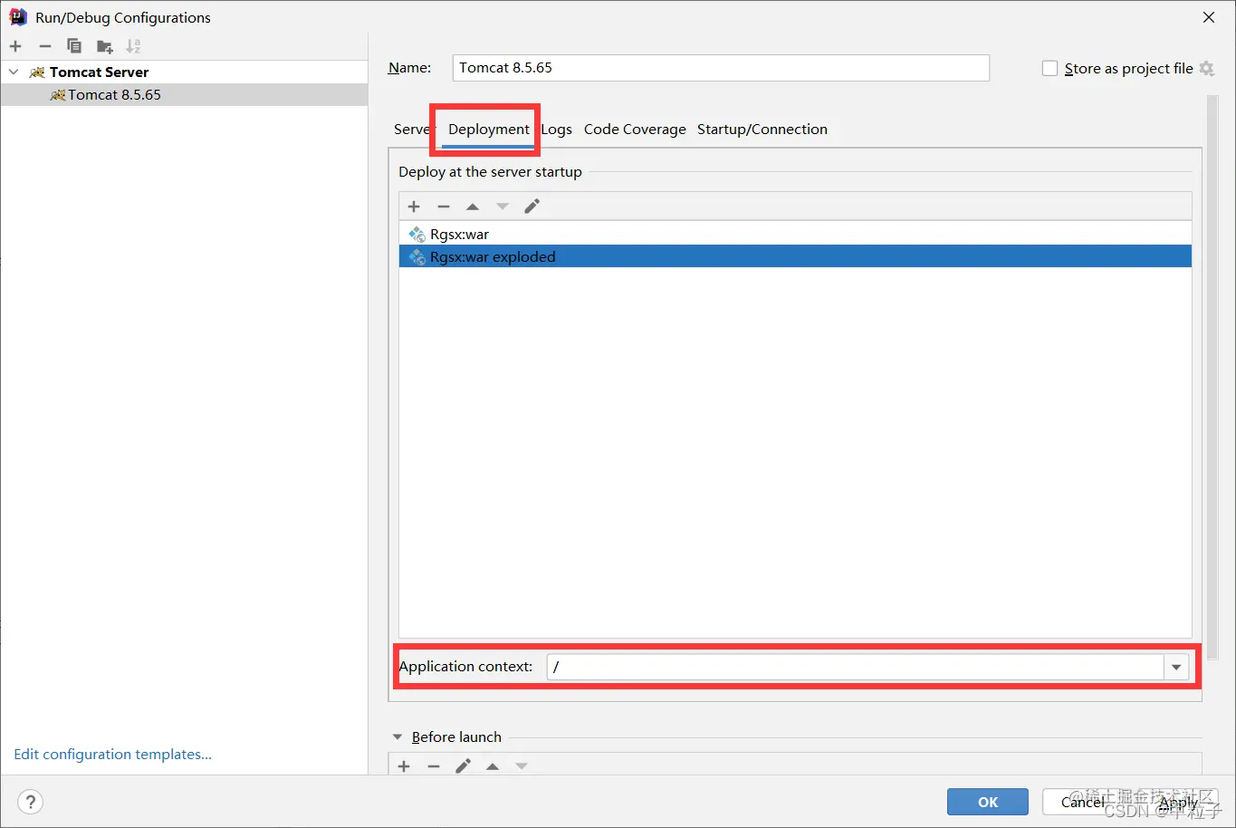
Task: Copy the selected configuration
Action: pos(74,46)
